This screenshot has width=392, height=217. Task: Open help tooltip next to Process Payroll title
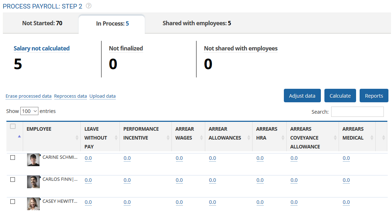click(88, 6)
